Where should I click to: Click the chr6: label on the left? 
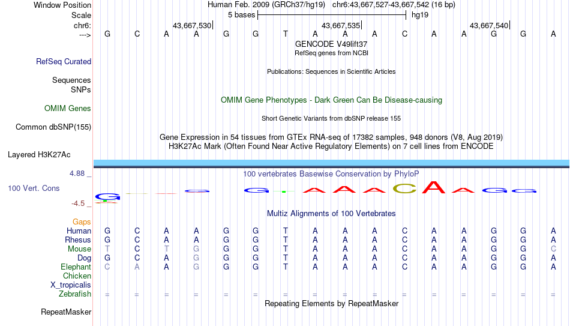pyautogui.click(x=82, y=25)
